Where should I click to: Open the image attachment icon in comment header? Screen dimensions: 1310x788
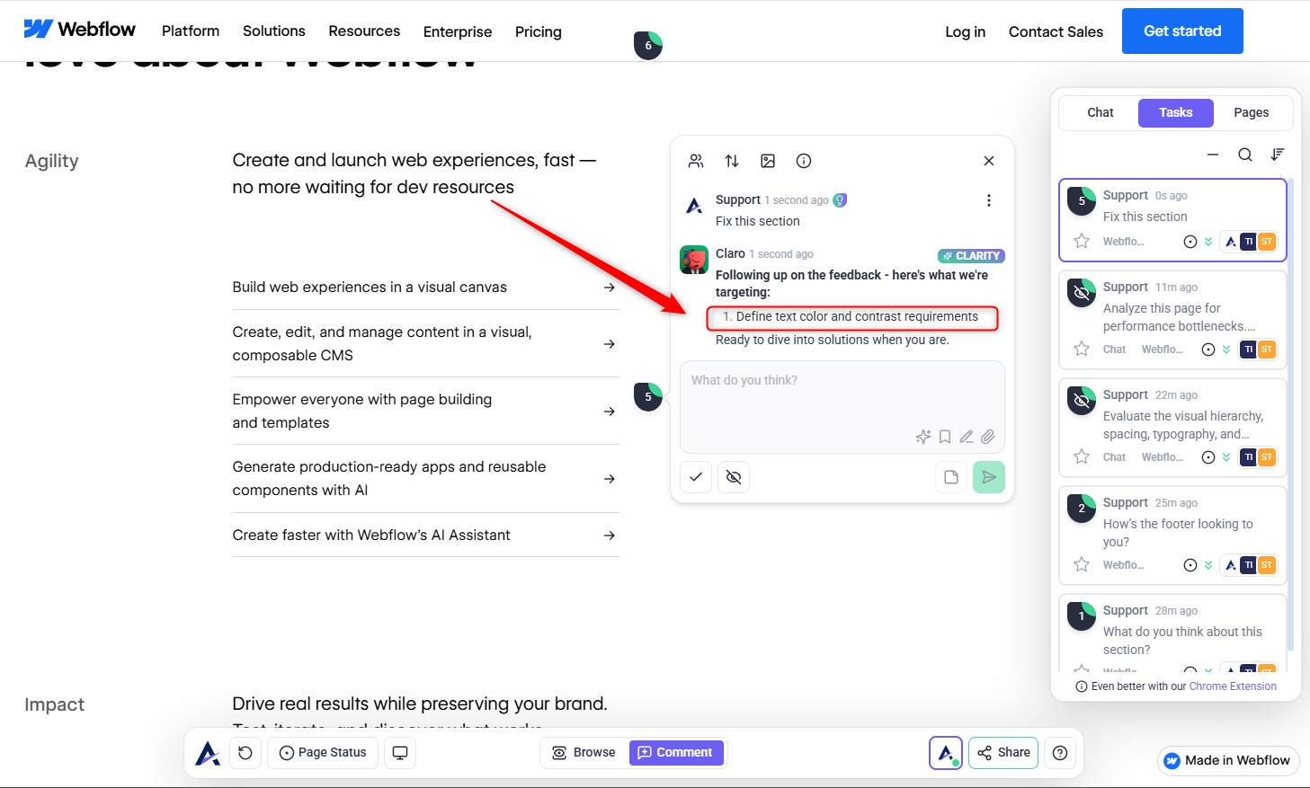[768, 161]
